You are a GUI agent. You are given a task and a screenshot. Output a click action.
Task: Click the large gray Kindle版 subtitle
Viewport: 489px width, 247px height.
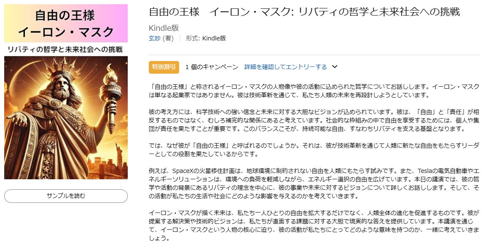click(x=164, y=28)
